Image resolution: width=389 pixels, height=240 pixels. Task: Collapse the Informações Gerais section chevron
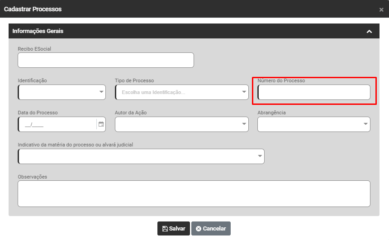pyautogui.click(x=369, y=32)
